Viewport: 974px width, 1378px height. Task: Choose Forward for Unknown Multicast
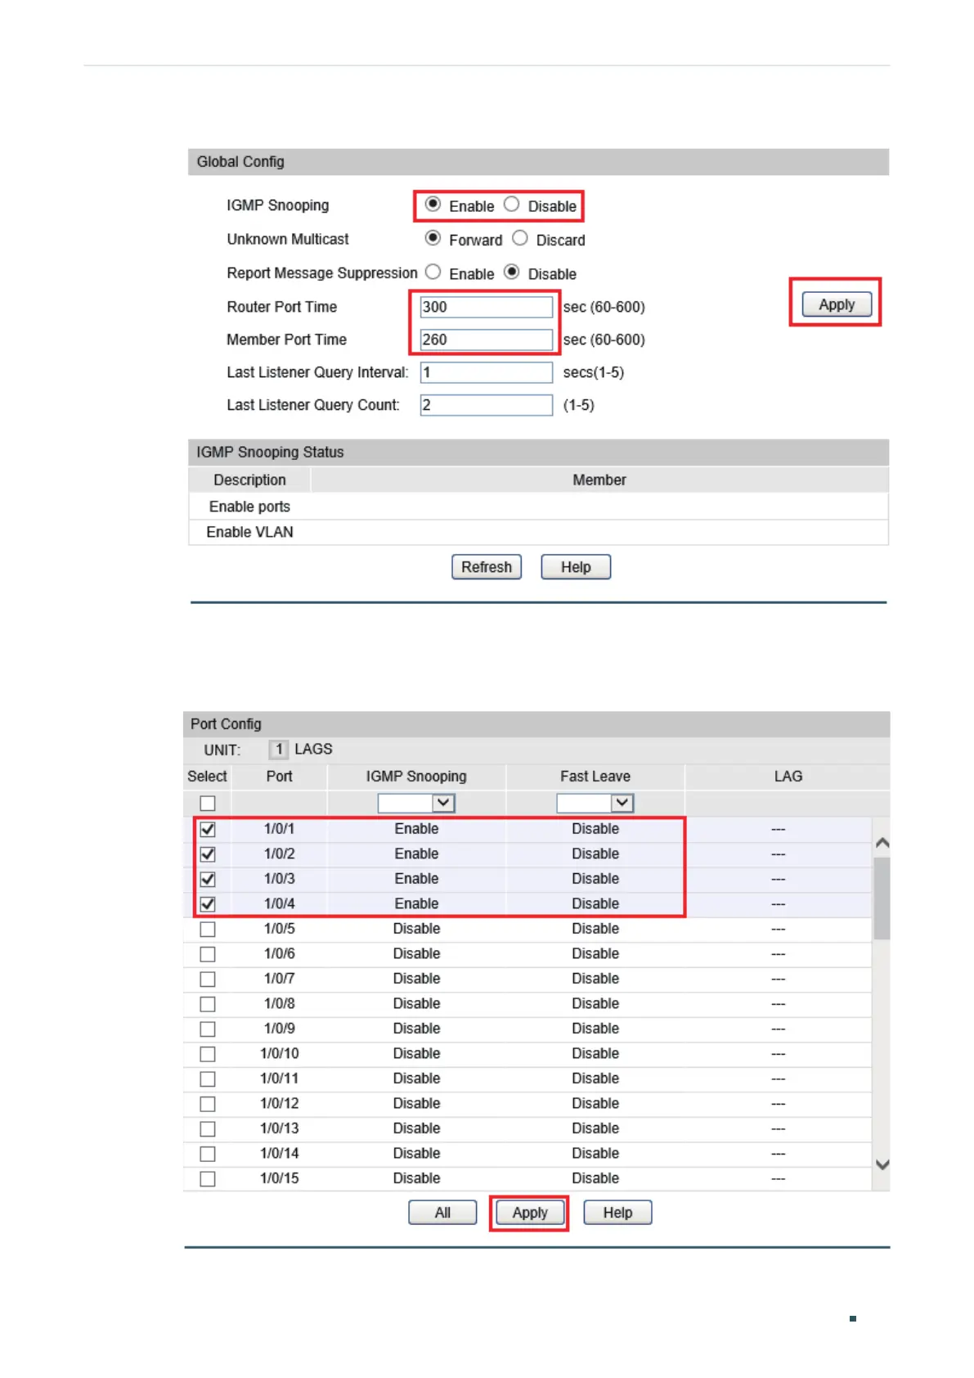[433, 238]
